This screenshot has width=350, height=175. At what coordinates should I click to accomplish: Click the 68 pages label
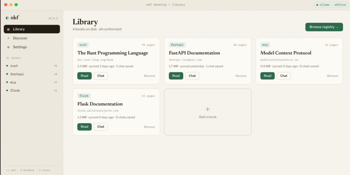coord(240,45)
